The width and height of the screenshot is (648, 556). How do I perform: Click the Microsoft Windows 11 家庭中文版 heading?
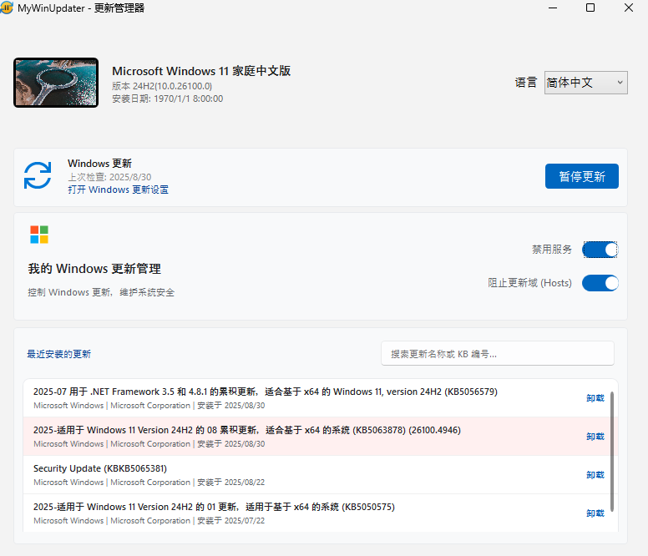click(201, 71)
